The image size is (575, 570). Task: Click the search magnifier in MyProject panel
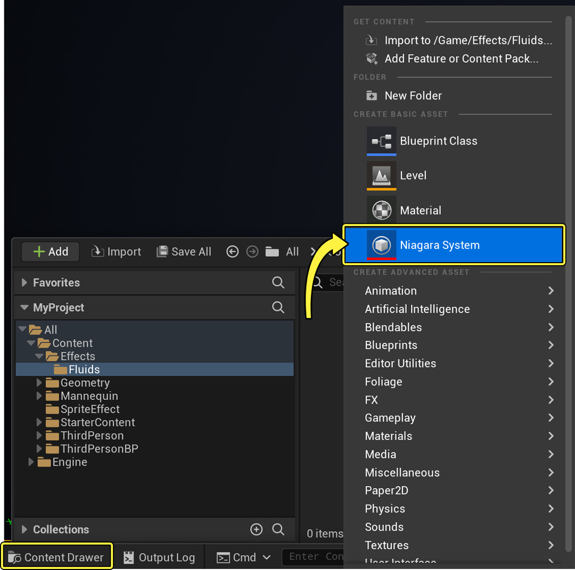pyautogui.click(x=278, y=307)
